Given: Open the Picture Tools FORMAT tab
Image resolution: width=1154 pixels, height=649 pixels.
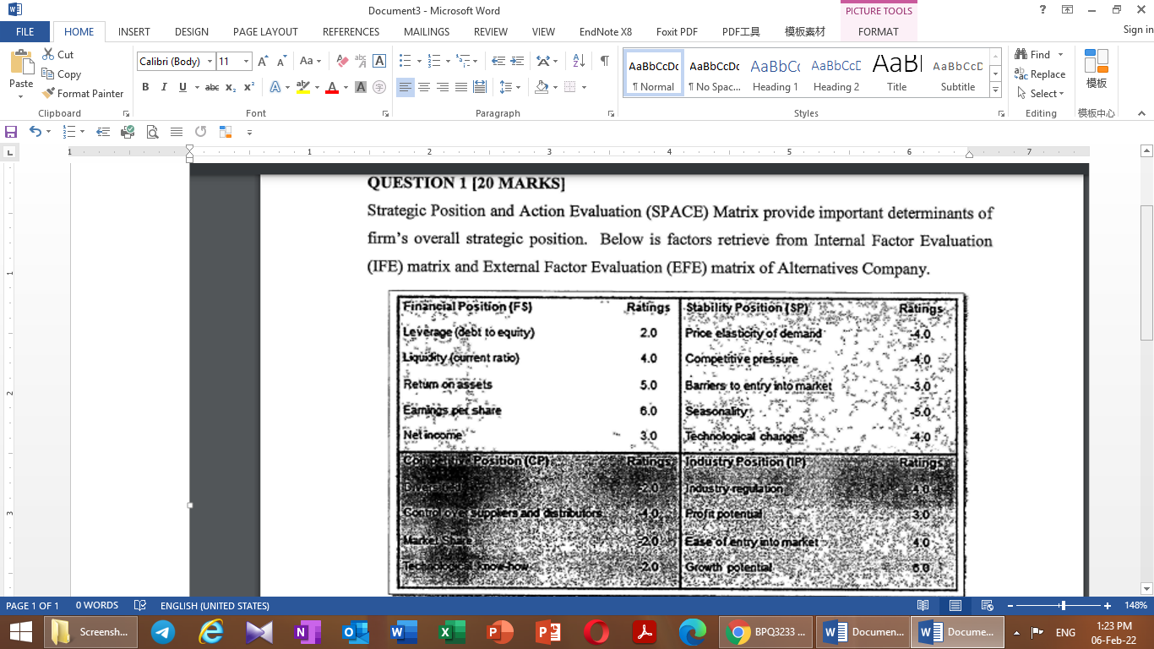Looking at the screenshot, I should (879, 31).
